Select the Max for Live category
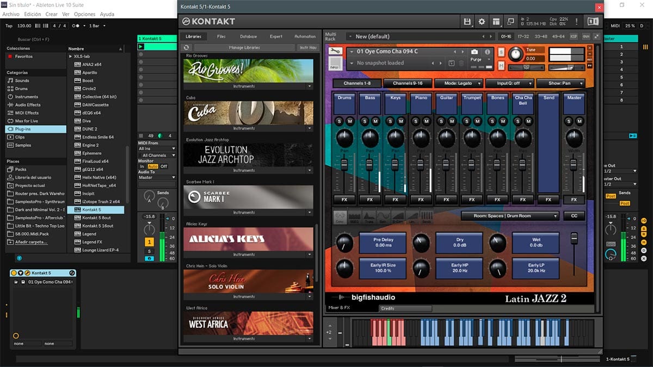The image size is (653, 367). coord(27,121)
